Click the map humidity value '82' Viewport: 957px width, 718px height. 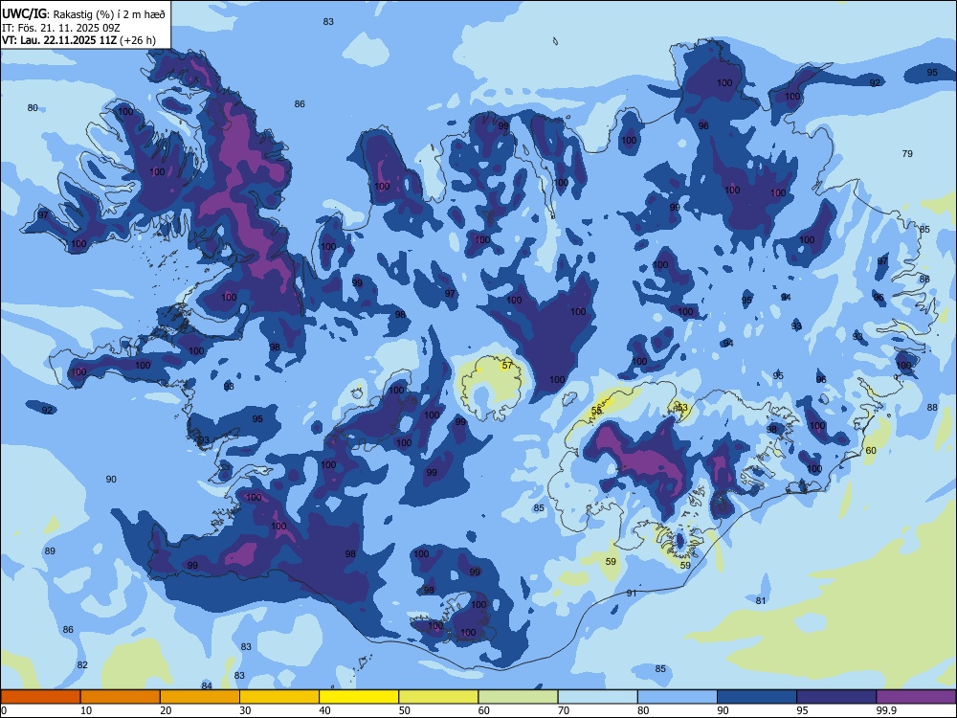click(x=82, y=665)
